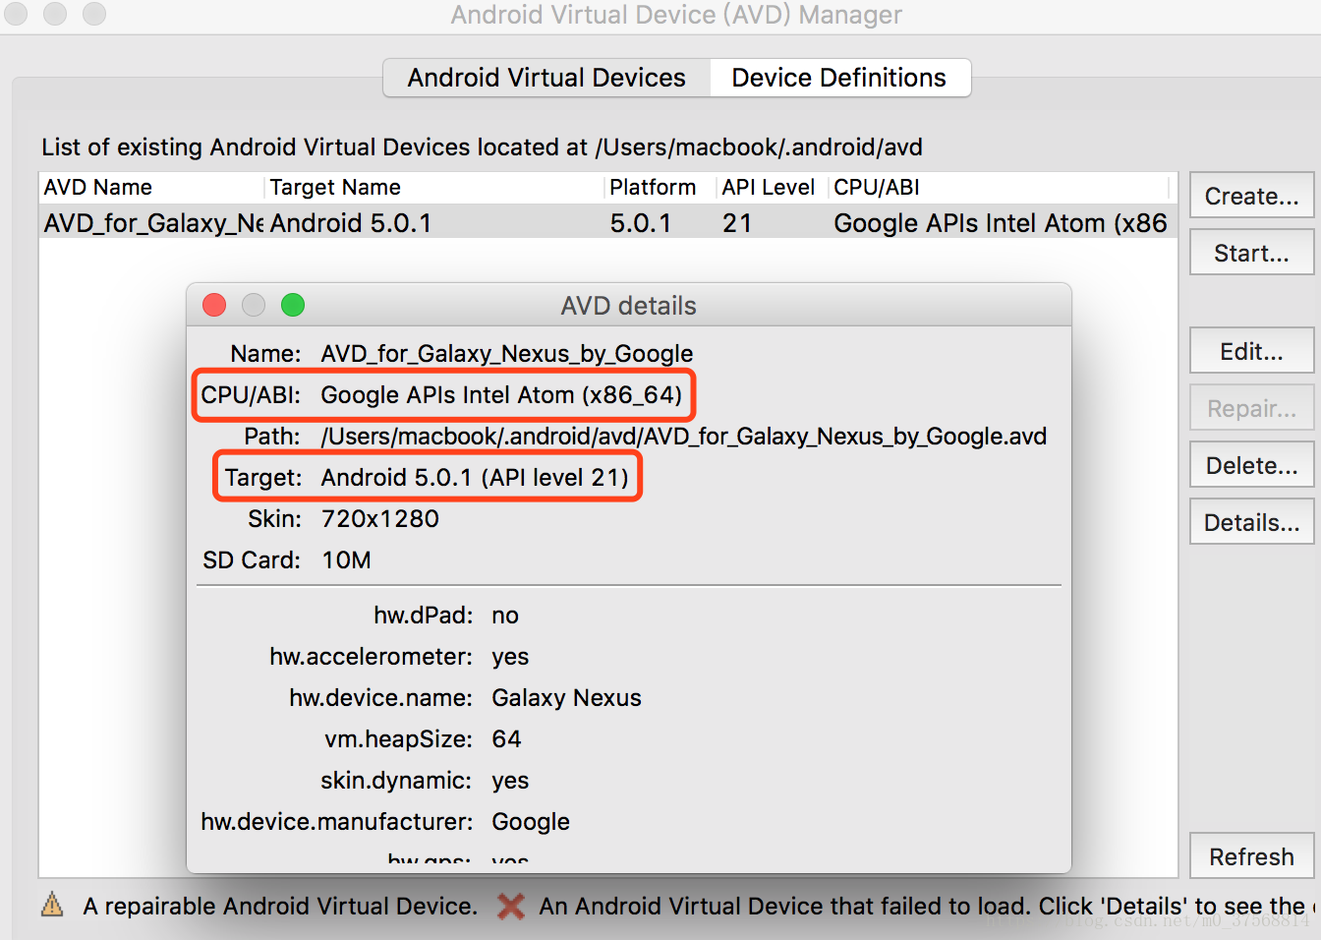Click the list location text above the table

click(482, 147)
